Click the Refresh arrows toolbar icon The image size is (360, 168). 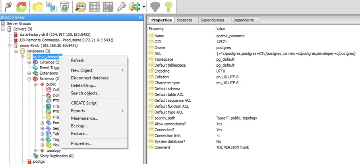(x=21, y=6)
